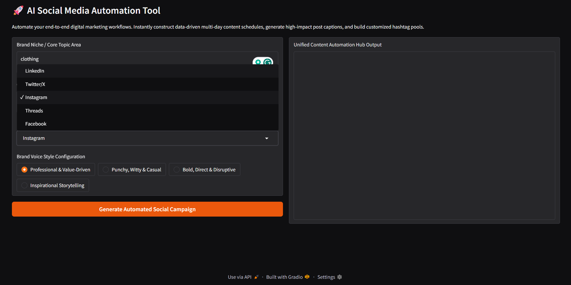
Task: Click the Gradio logo icon in the footer
Action: 307,277
